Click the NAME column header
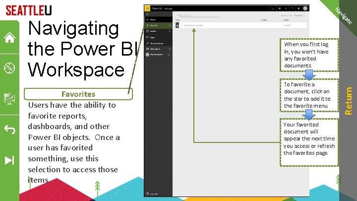The image size is (357, 201). click(x=178, y=20)
